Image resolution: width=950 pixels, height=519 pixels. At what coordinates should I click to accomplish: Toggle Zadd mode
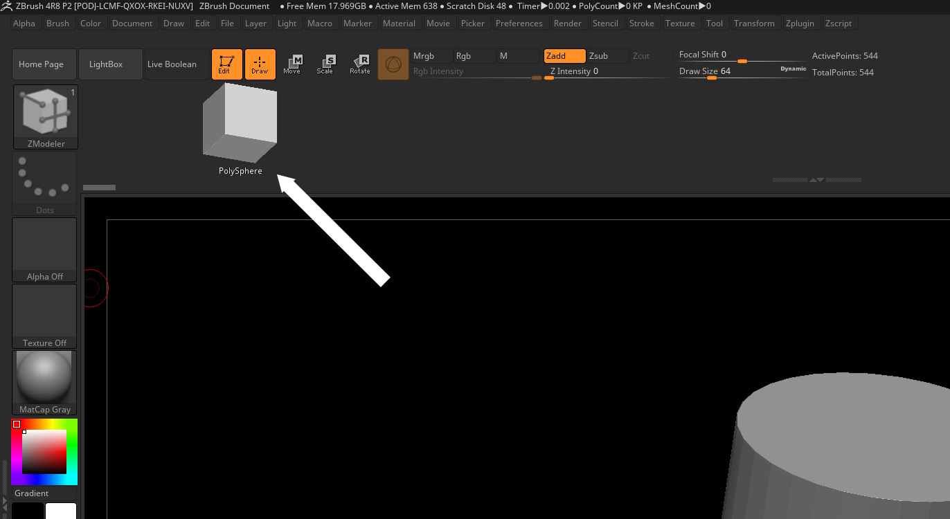(x=564, y=56)
